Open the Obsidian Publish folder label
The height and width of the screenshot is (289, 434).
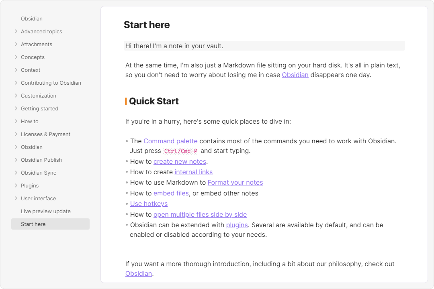click(41, 160)
